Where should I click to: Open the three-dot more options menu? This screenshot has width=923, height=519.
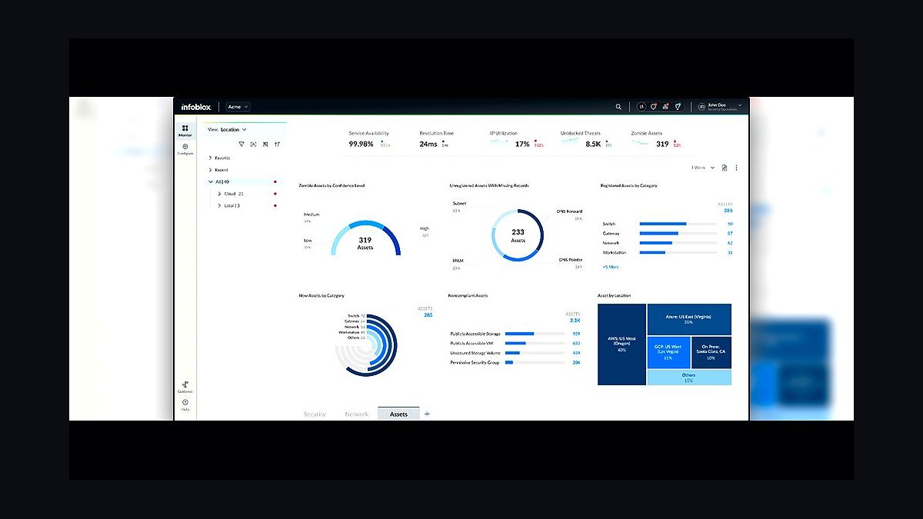736,168
